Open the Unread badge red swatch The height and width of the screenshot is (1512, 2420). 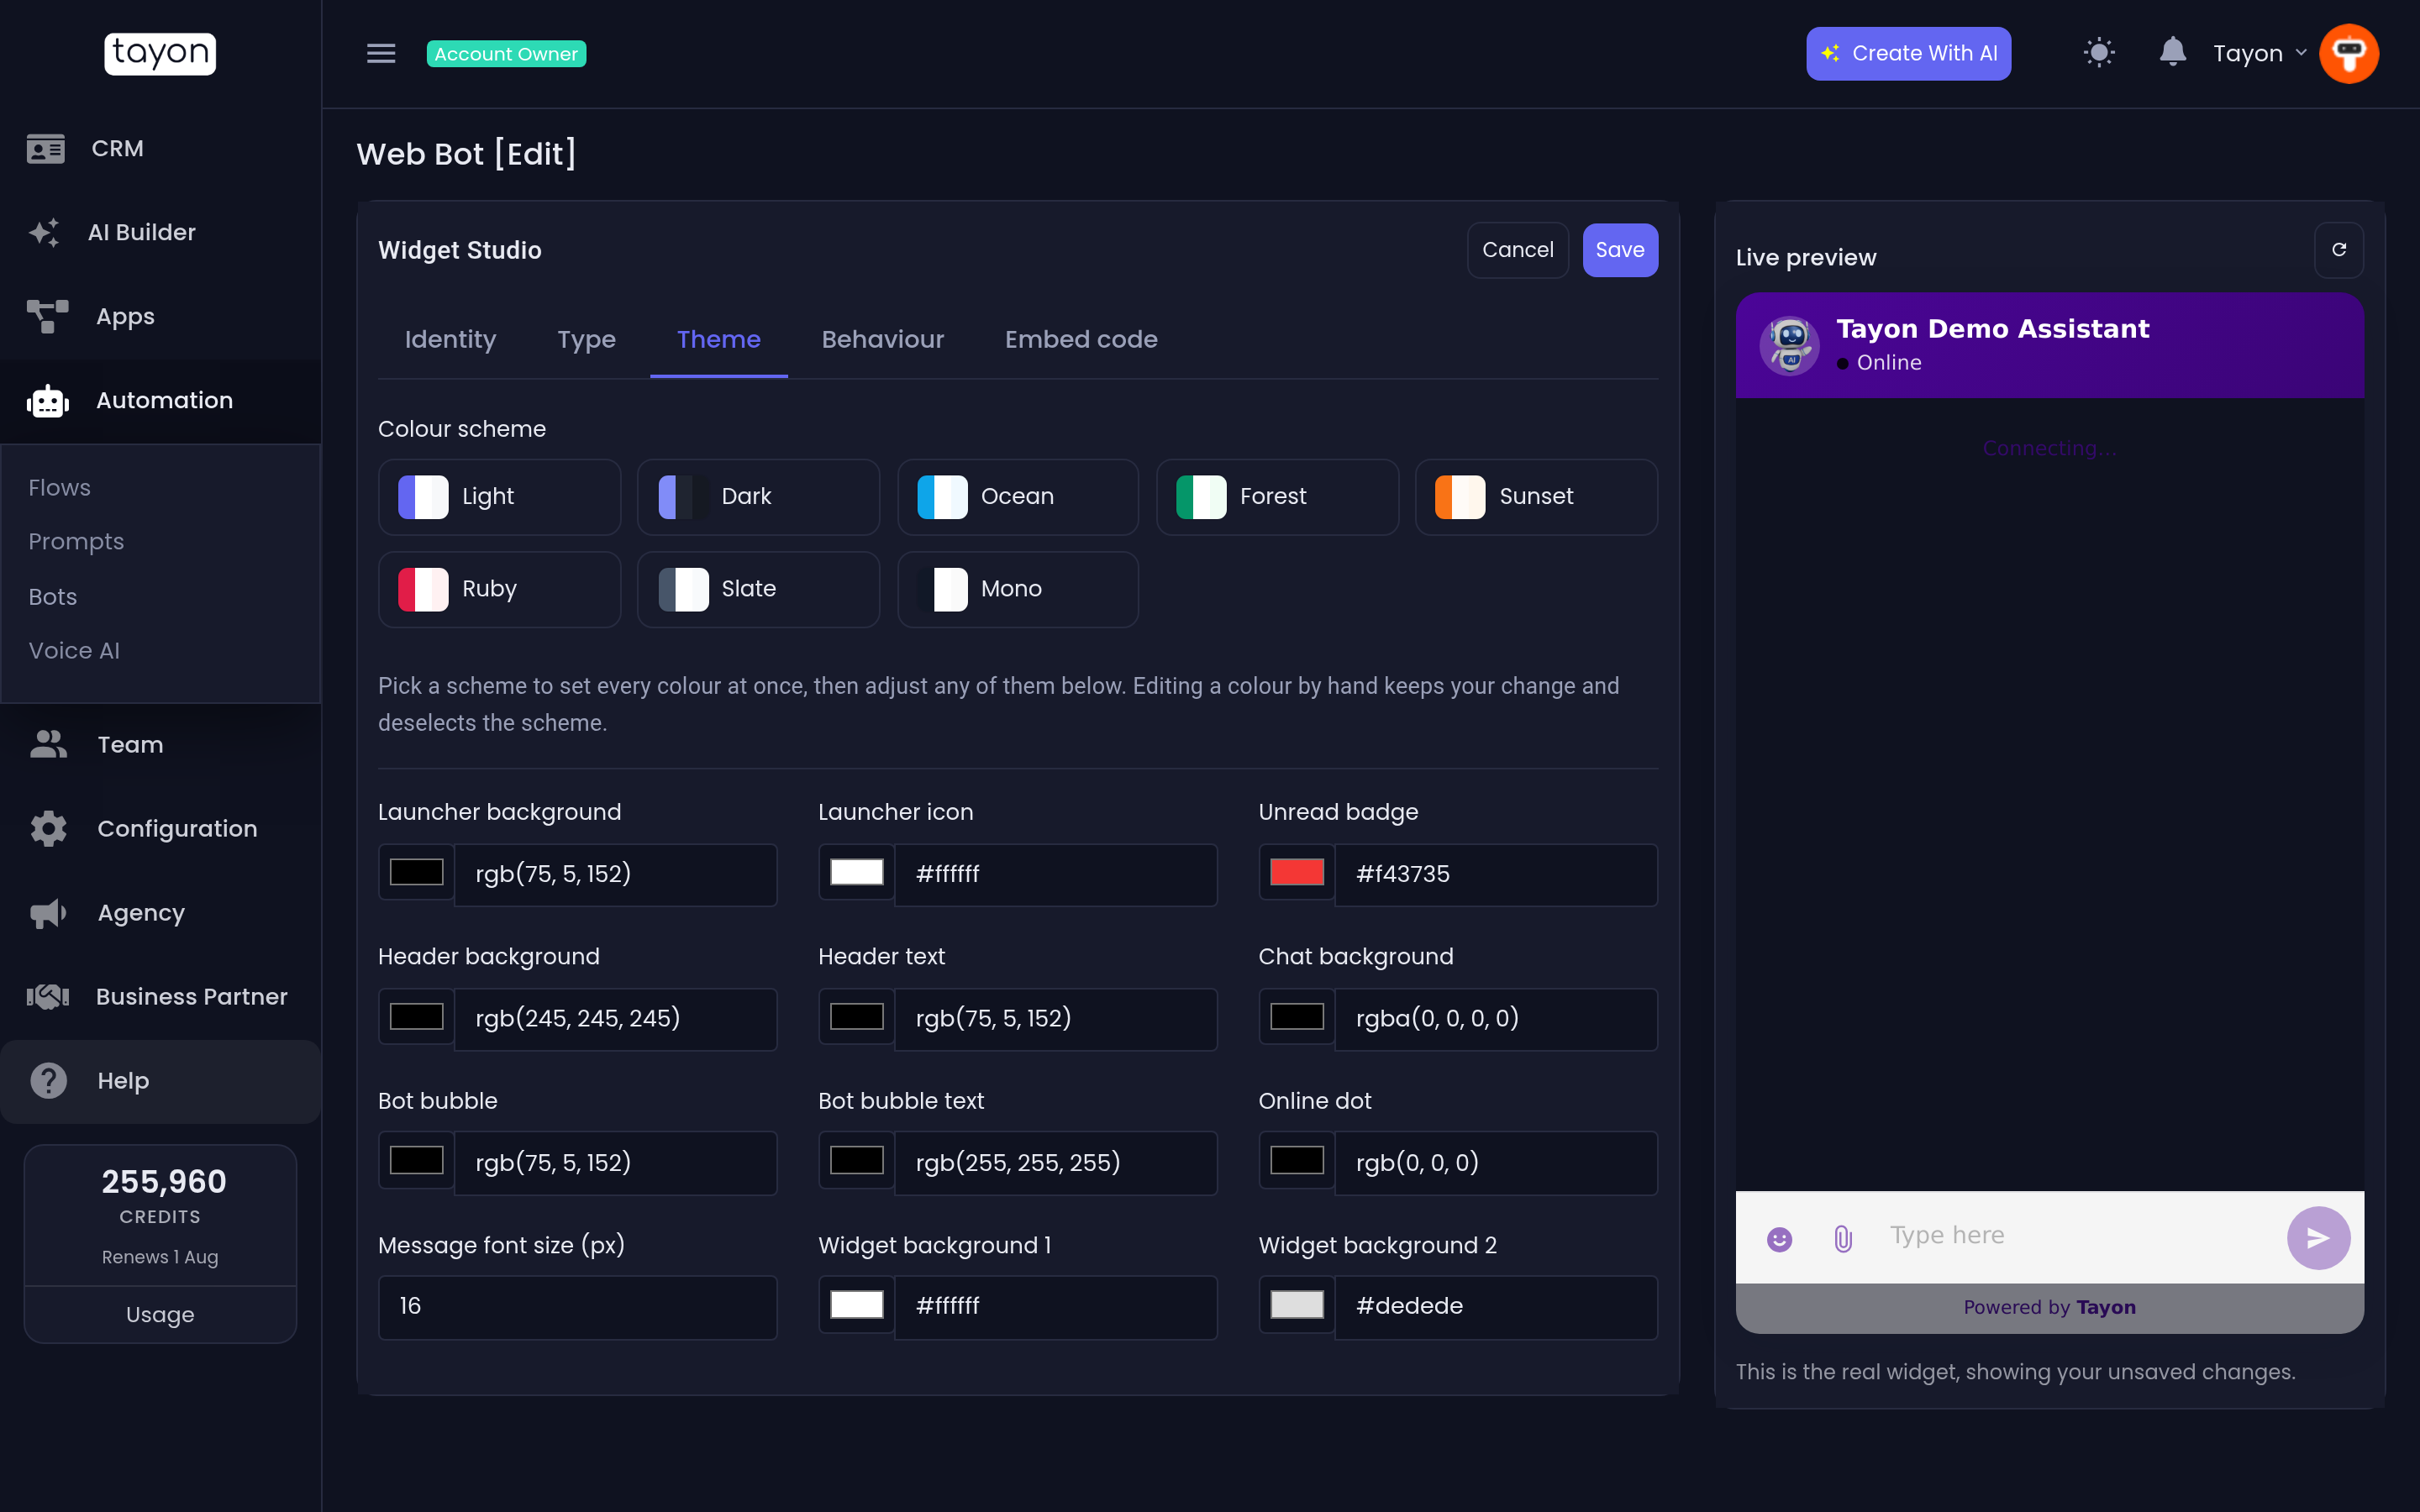[x=1297, y=872]
